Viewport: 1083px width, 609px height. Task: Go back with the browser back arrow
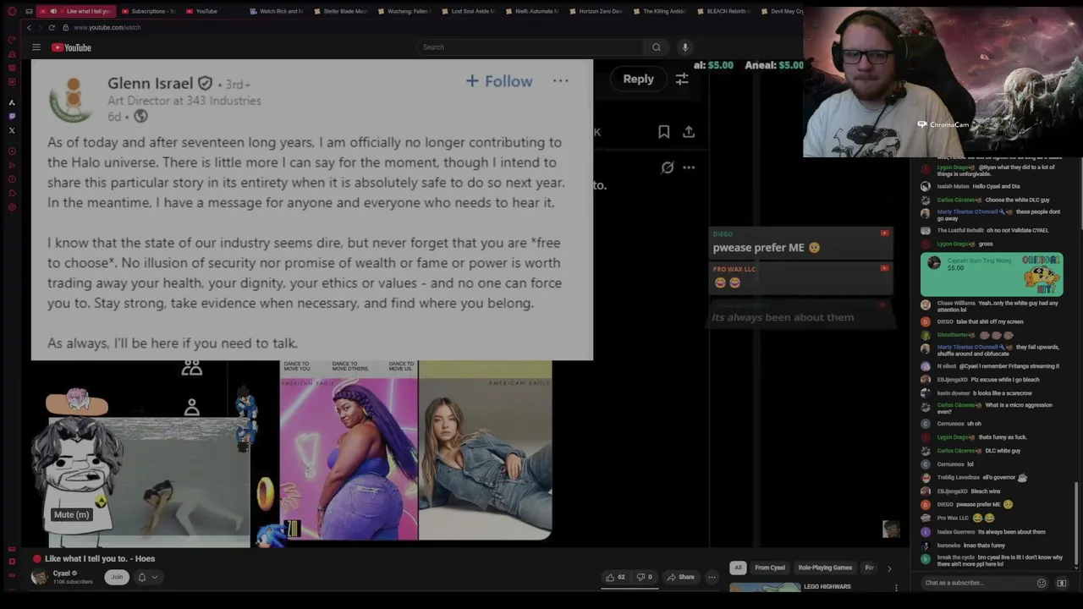[x=29, y=27]
